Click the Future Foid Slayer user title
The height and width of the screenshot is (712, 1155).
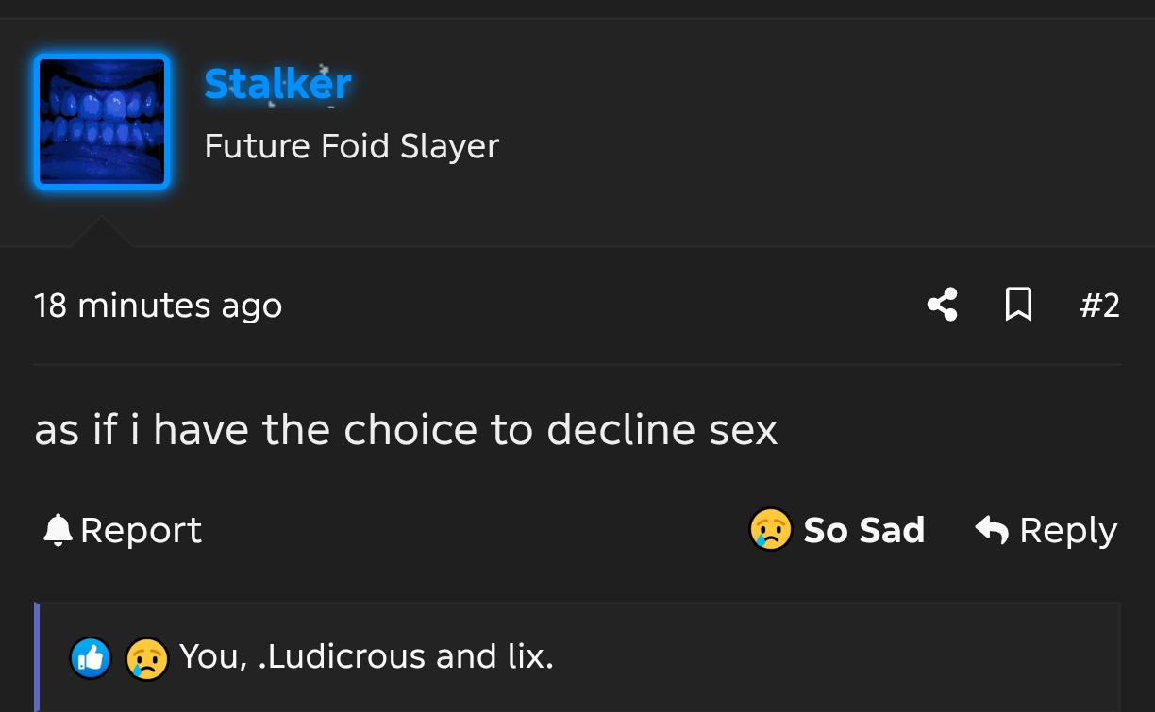[x=351, y=146]
